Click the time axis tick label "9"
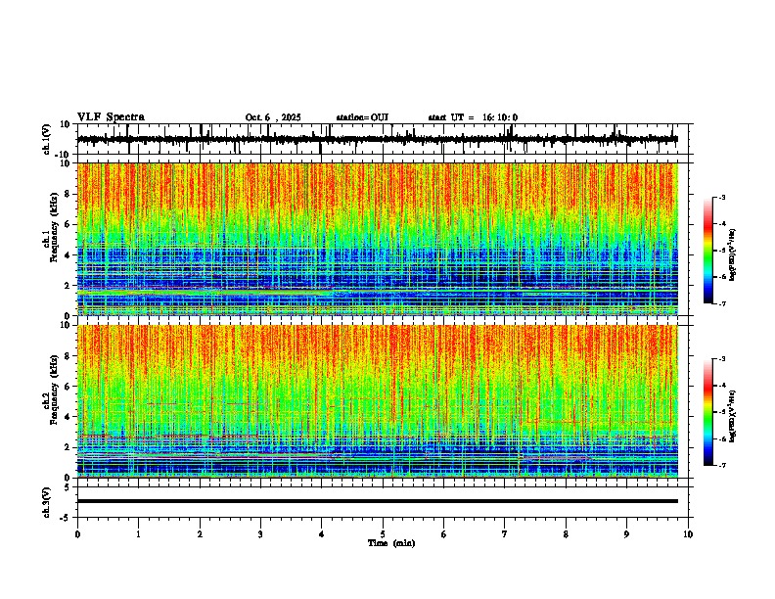 point(626,534)
